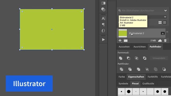This screenshot has width=171, height=96.
Task: Expand the library search dropdown chevron
Action: pyautogui.click(x=165, y=11)
